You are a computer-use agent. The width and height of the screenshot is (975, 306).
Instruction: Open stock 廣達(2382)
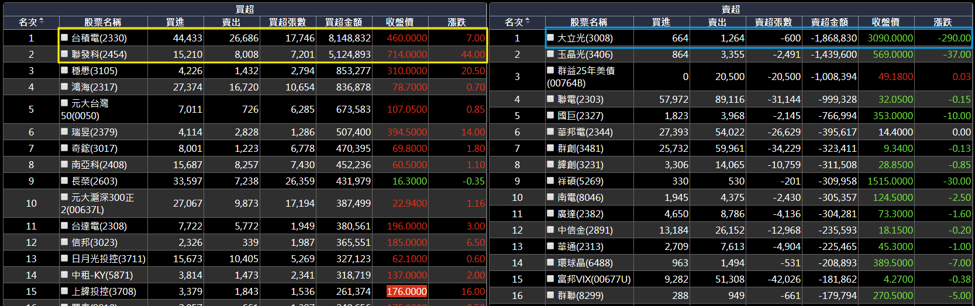click(580, 214)
